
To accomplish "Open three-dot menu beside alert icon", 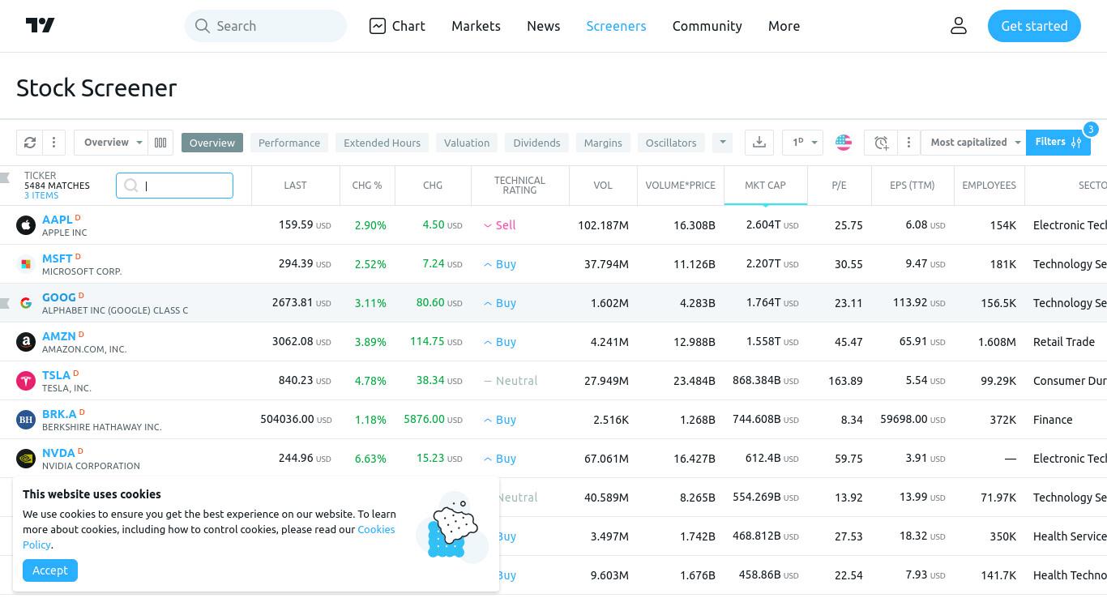I will coord(908,143).
